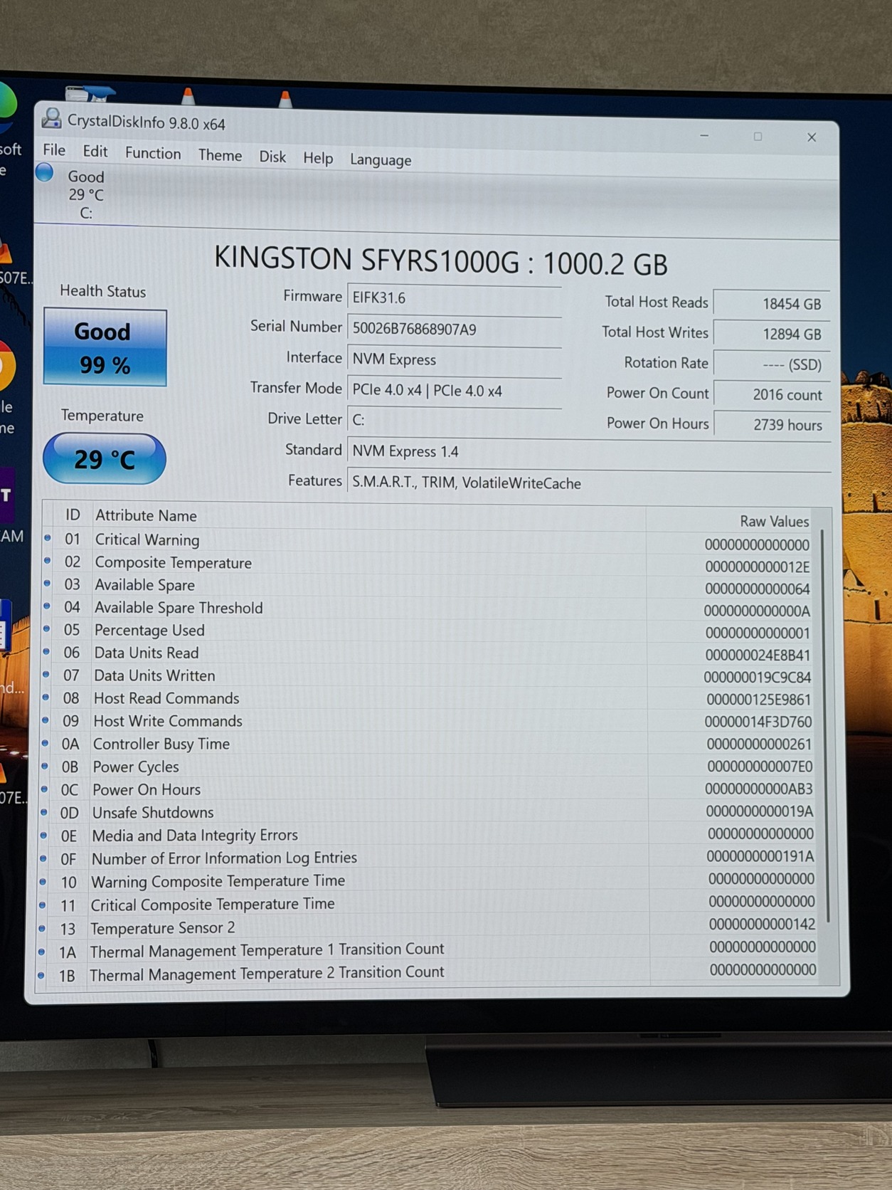Open the Language menu
The height and width of the screenshot is (1190, 892).
[381, 160]
